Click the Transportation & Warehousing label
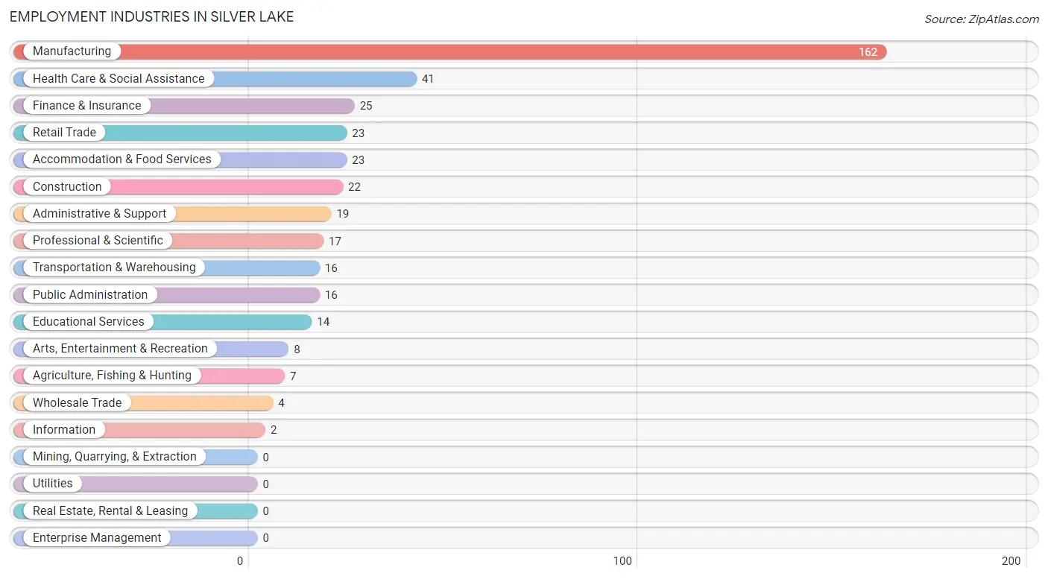This screenshot has height=579, width=1048. (x=114, y=268)
